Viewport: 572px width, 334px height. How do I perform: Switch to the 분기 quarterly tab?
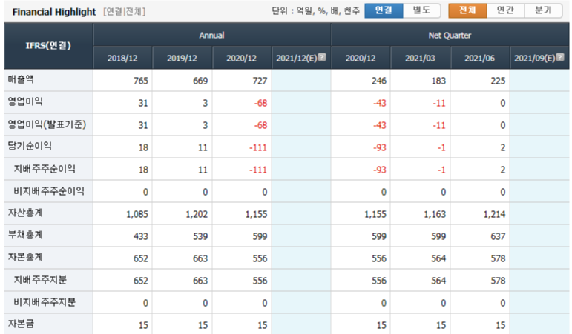point(543,10)
